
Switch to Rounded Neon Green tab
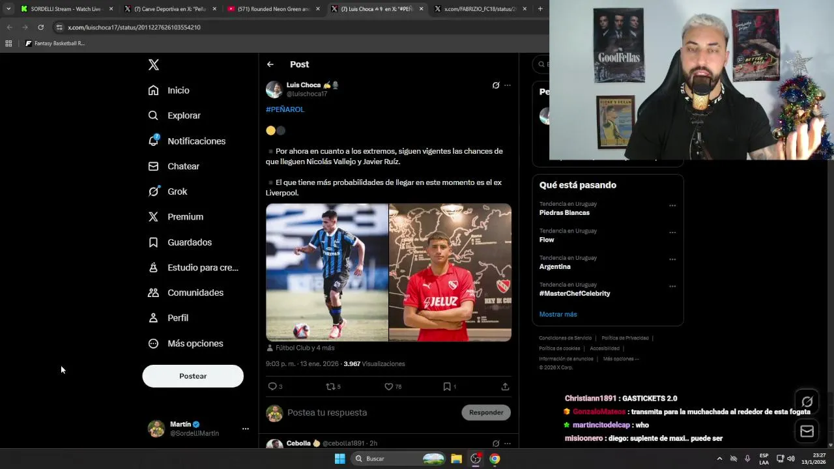[x=273, y=9]
